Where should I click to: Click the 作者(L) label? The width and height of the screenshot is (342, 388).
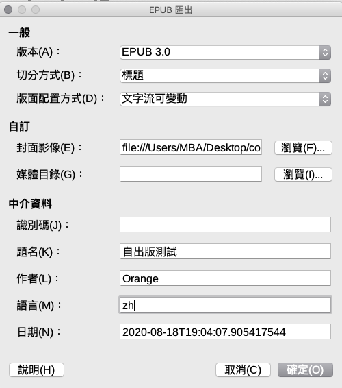pyautogui.click(x=38, y=279)
